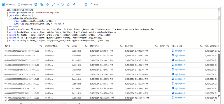Open logicdemo01 link in 2:34:57 row
Screen dimensions: 224x104
point(180,93)
